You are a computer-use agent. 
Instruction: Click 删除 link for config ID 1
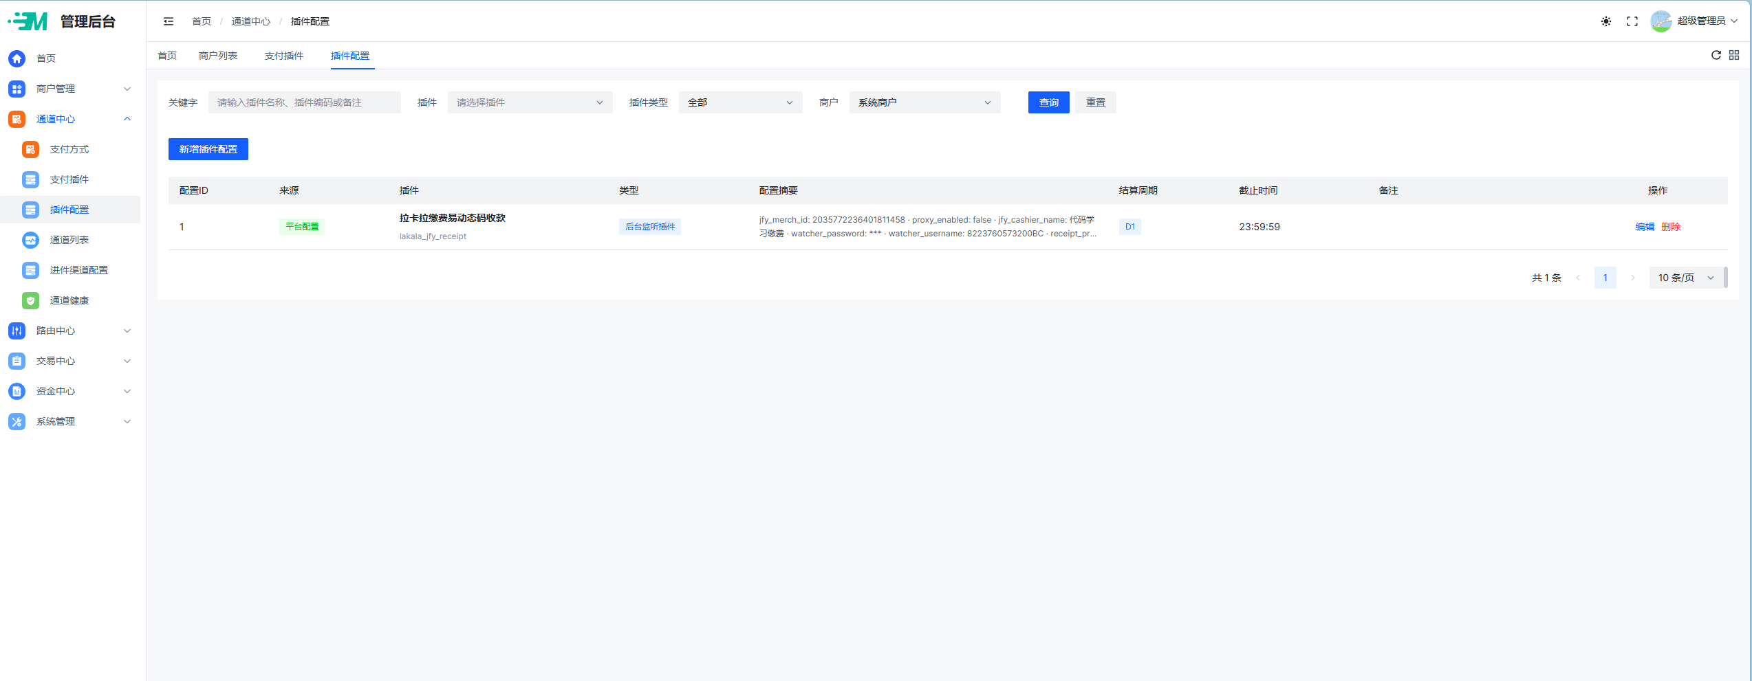click(x=1671, y=227)
